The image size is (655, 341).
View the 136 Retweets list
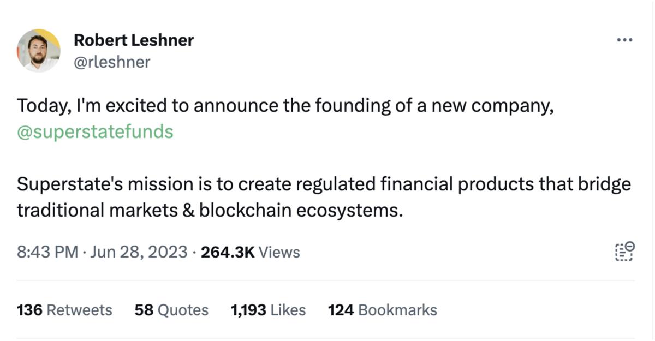coord(64,310)
